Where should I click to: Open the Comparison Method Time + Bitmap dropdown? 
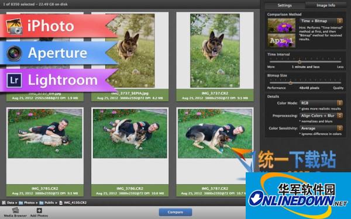pos(321,21)
